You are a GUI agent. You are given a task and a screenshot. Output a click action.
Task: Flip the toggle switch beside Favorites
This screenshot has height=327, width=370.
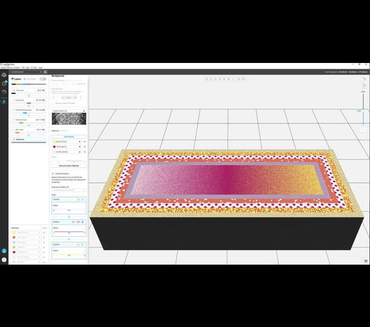tap(42, 79)
